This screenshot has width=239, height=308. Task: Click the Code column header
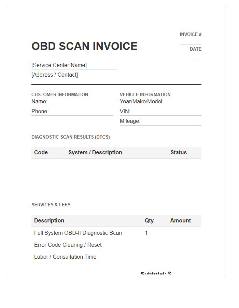point(41,152)
